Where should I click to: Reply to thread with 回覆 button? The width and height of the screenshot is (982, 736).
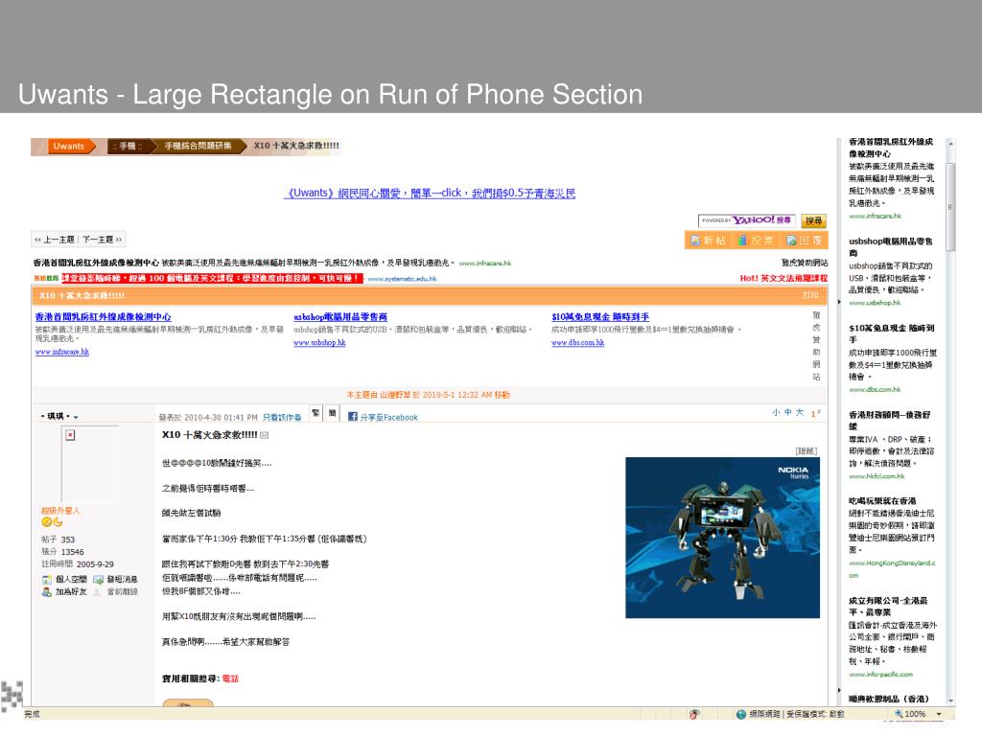pos(804,241)
